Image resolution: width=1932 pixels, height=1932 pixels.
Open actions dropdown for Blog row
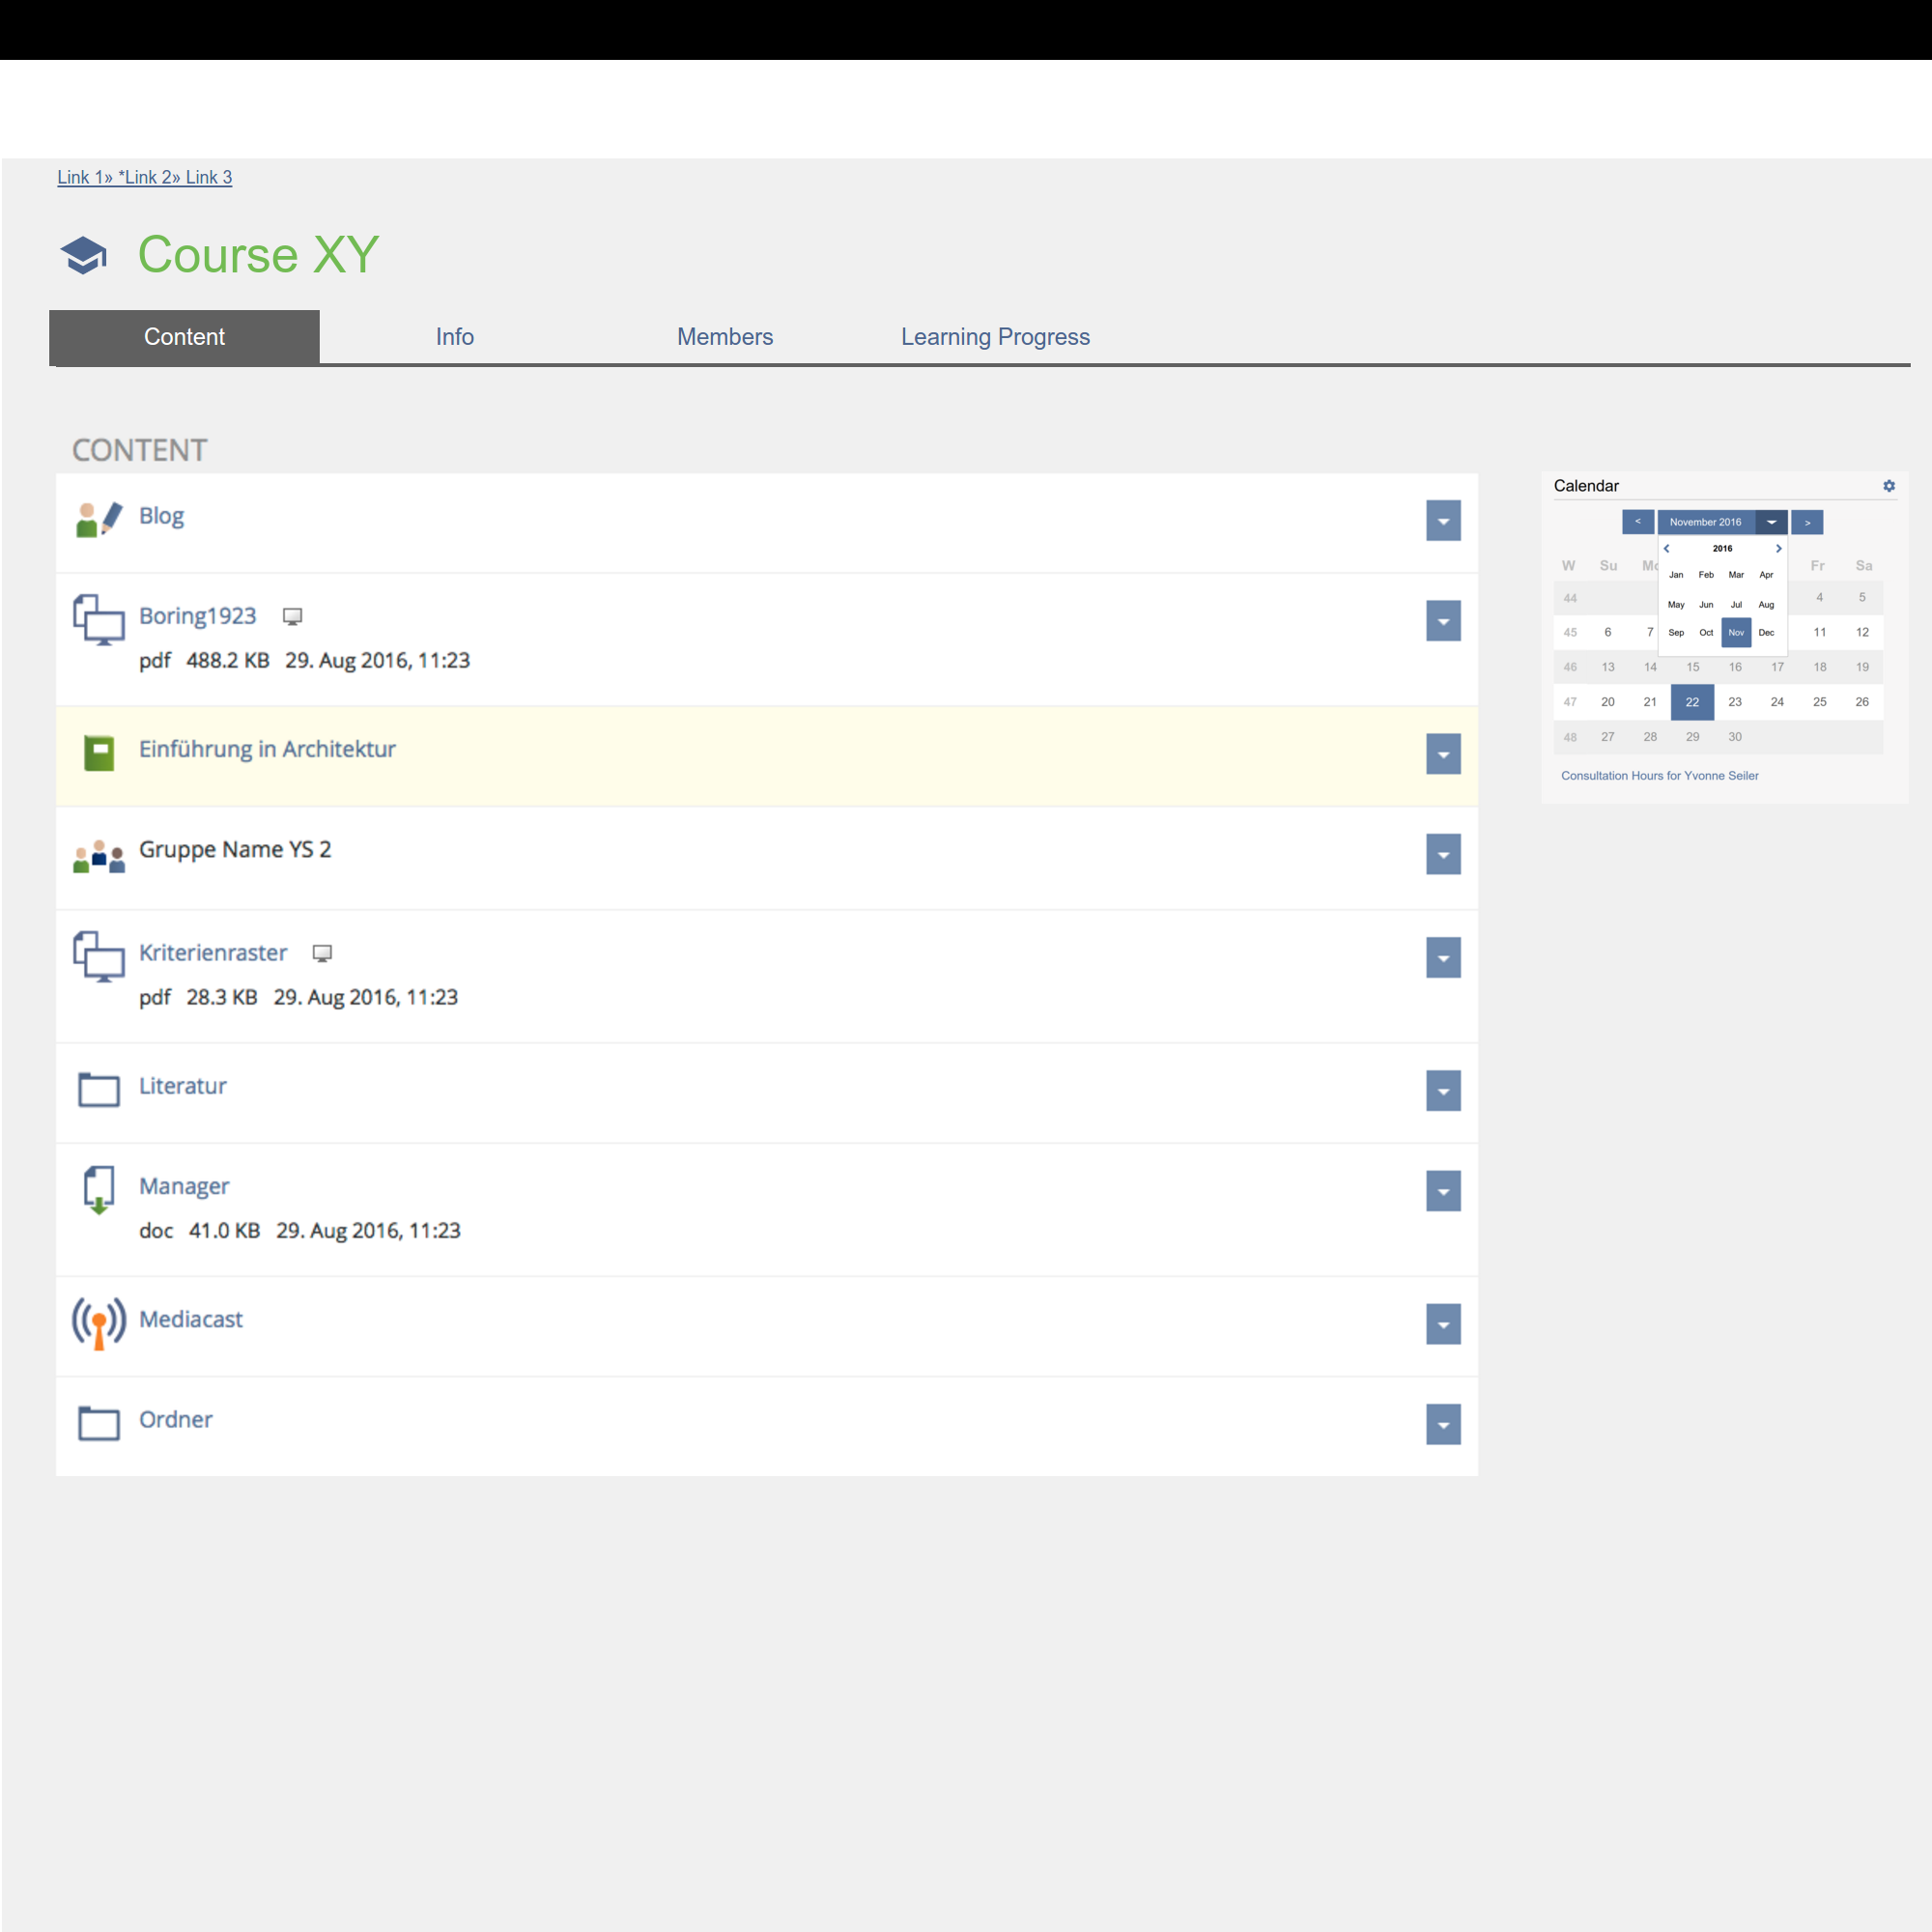click(1442, 521)
